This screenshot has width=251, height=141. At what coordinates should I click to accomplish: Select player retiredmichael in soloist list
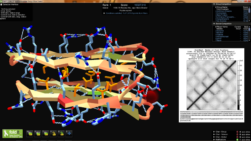tap(222, 36)
